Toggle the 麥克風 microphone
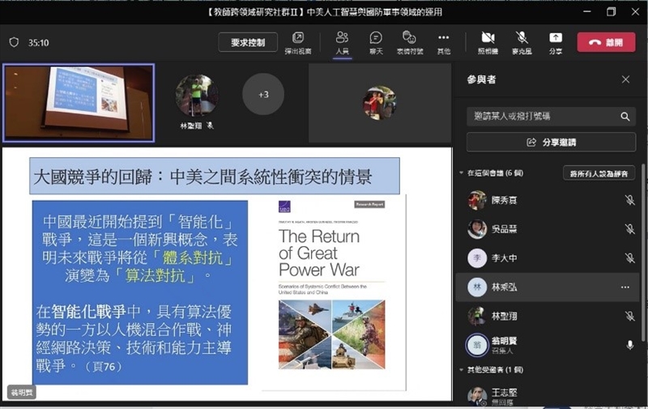 pos(522,41)
